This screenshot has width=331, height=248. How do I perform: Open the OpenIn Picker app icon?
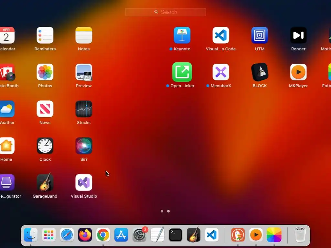pyautogui.click(x=182, y=72)
